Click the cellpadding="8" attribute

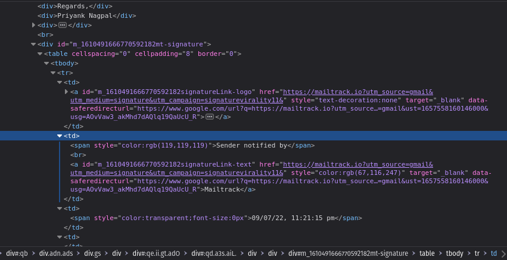tap(164, 54)
